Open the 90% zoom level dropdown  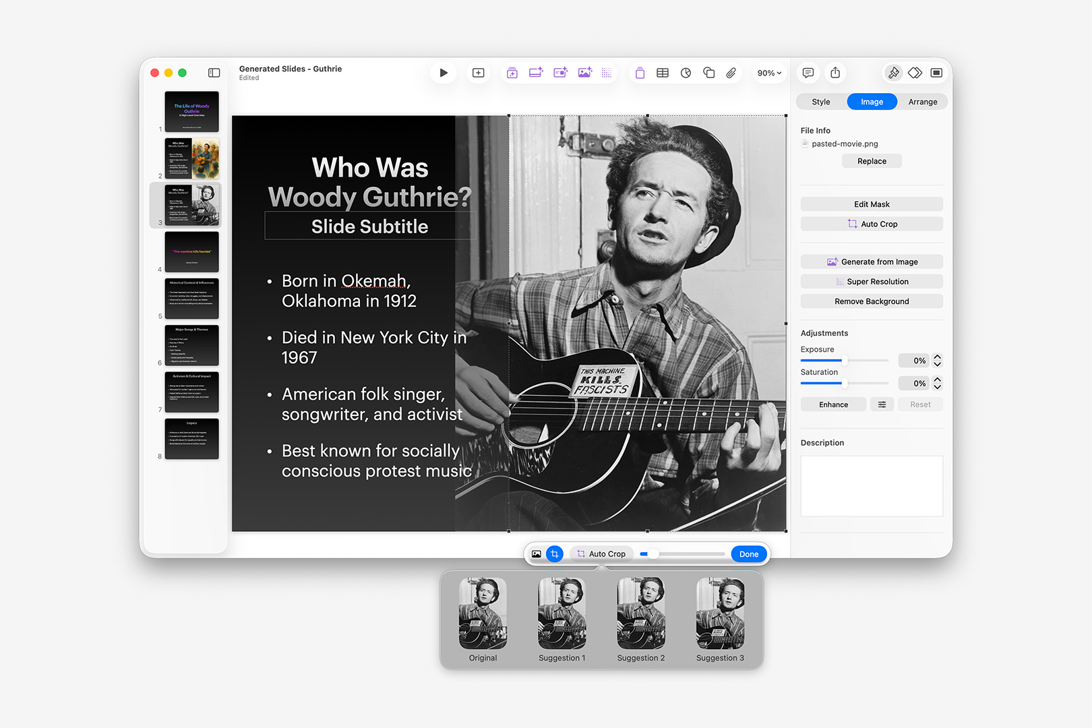coord(768,73)
